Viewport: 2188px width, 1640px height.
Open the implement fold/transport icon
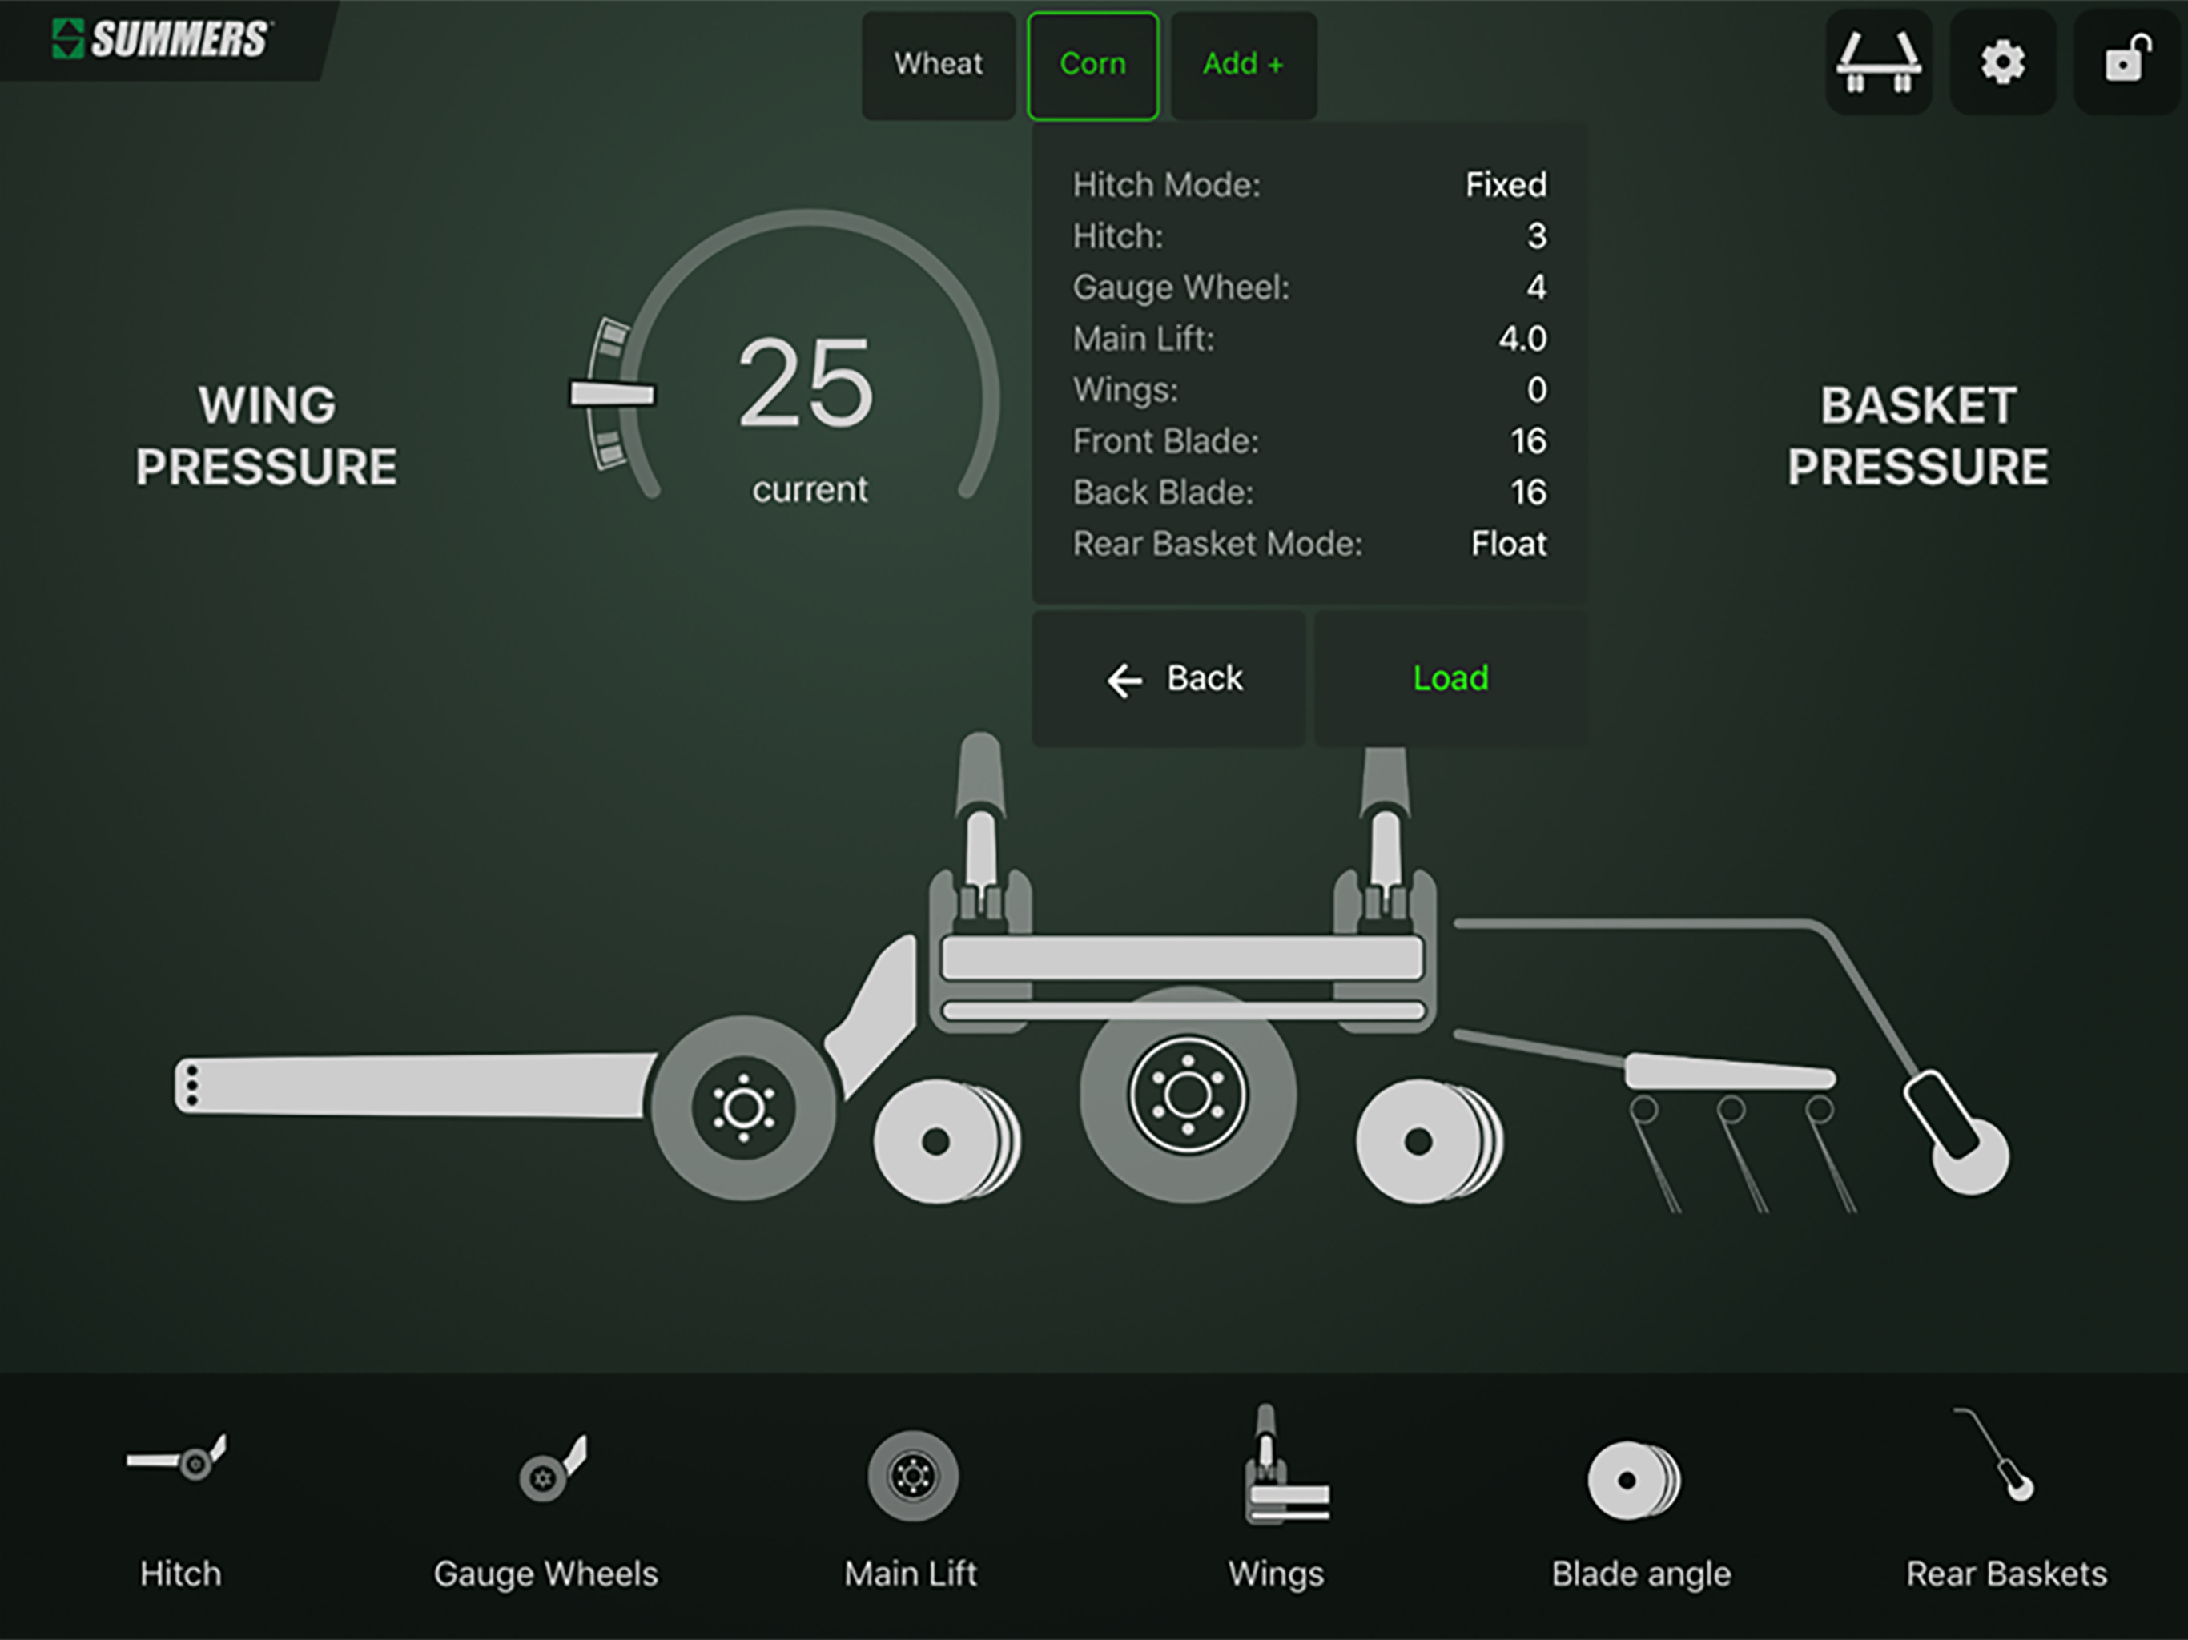point(1878,62)
